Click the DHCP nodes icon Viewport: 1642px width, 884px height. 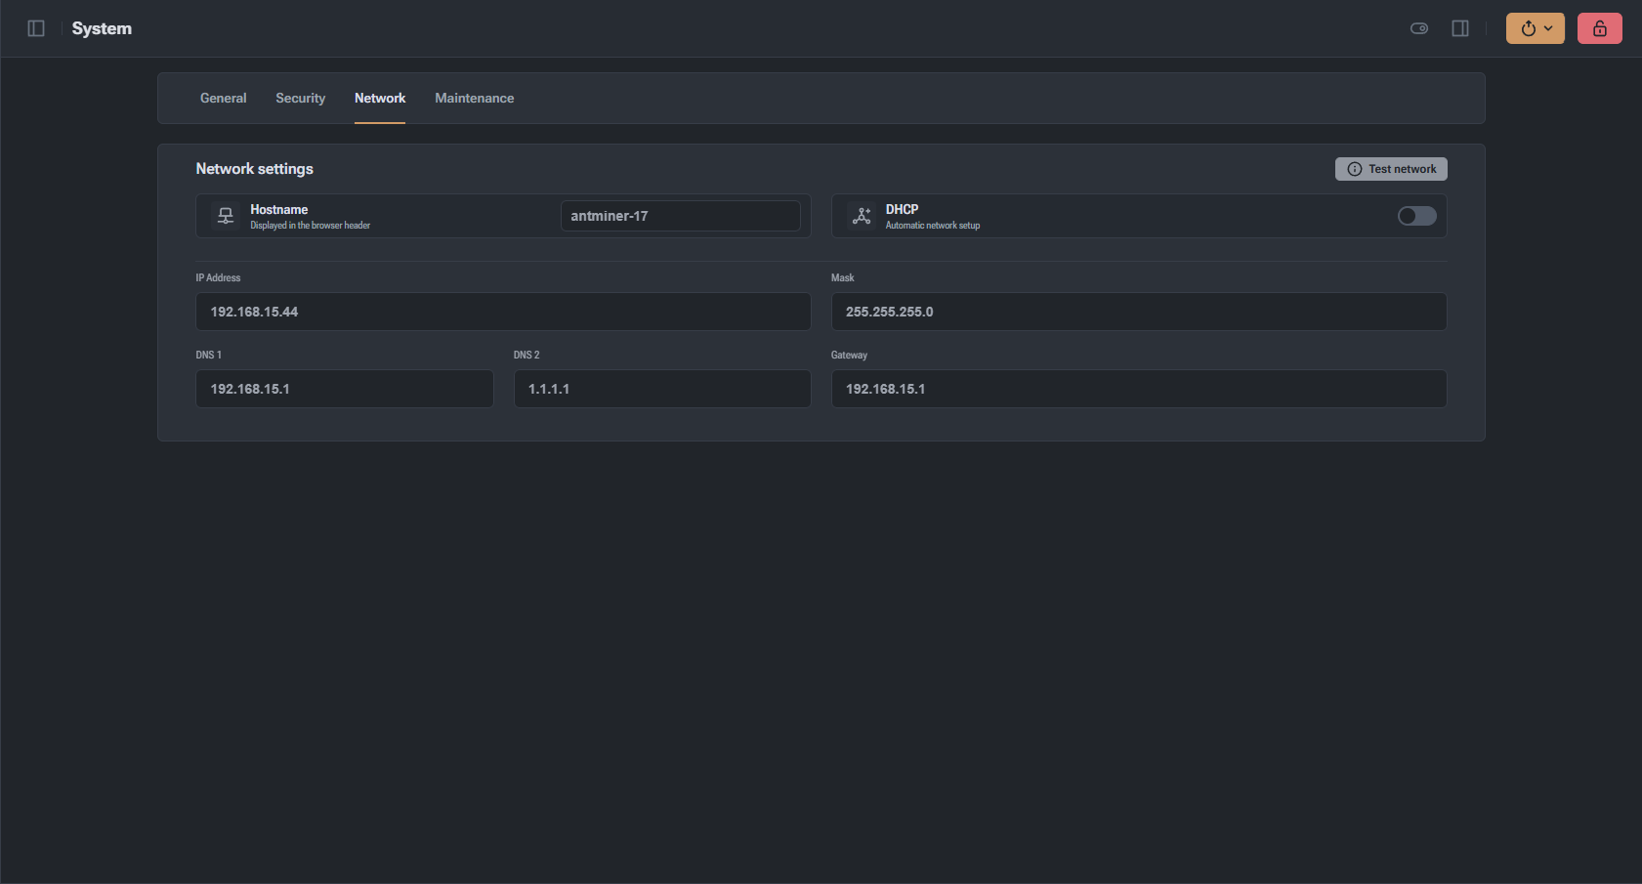(x=862, y=216)
